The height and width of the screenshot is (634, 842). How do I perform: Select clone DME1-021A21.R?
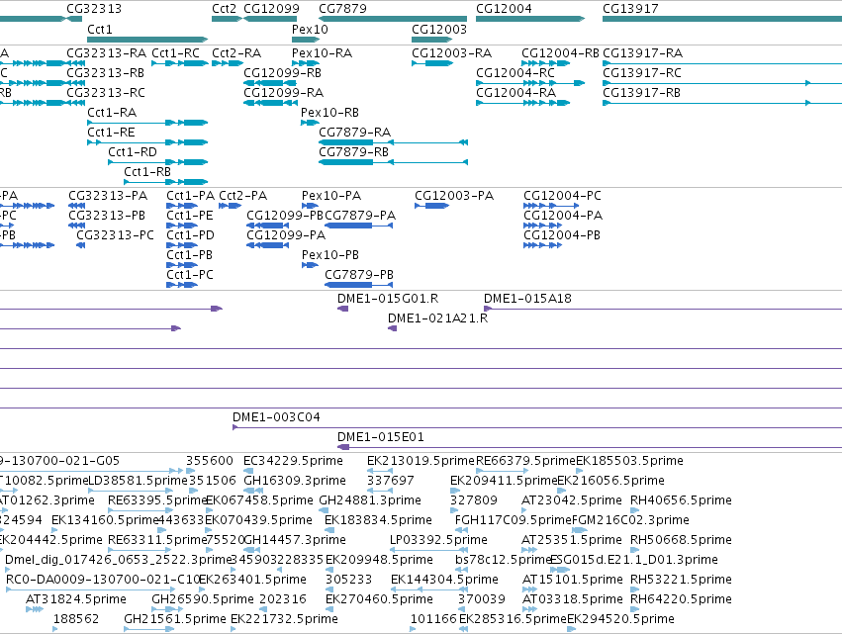[393, 328]
